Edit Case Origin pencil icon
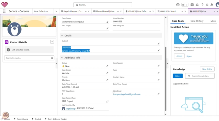 pos(107,73)
